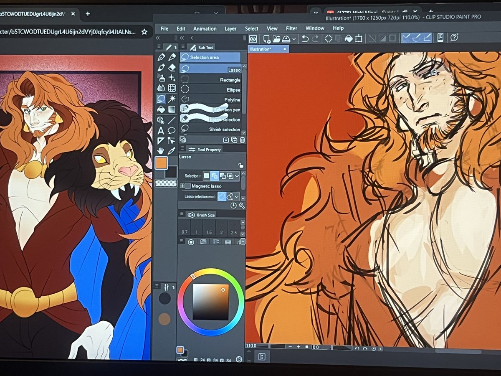This screenshot has width=501, height=376.
Task: Redo the undone action
Action: [x=315, y=38]
